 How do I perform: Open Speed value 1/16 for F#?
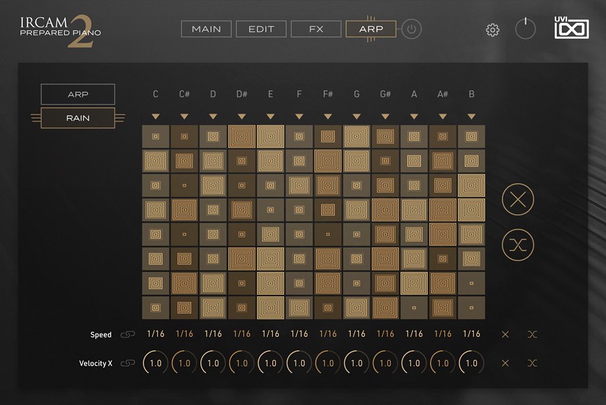coord(328,334)
